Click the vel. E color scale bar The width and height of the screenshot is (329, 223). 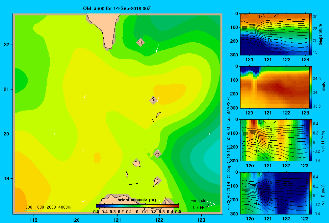tap(311, 193)
